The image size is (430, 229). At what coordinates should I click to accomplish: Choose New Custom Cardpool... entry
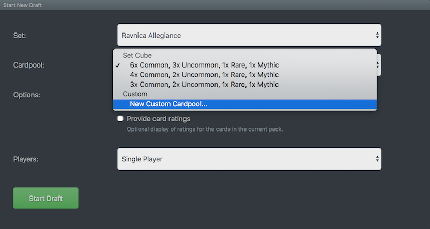coord(168,104)
